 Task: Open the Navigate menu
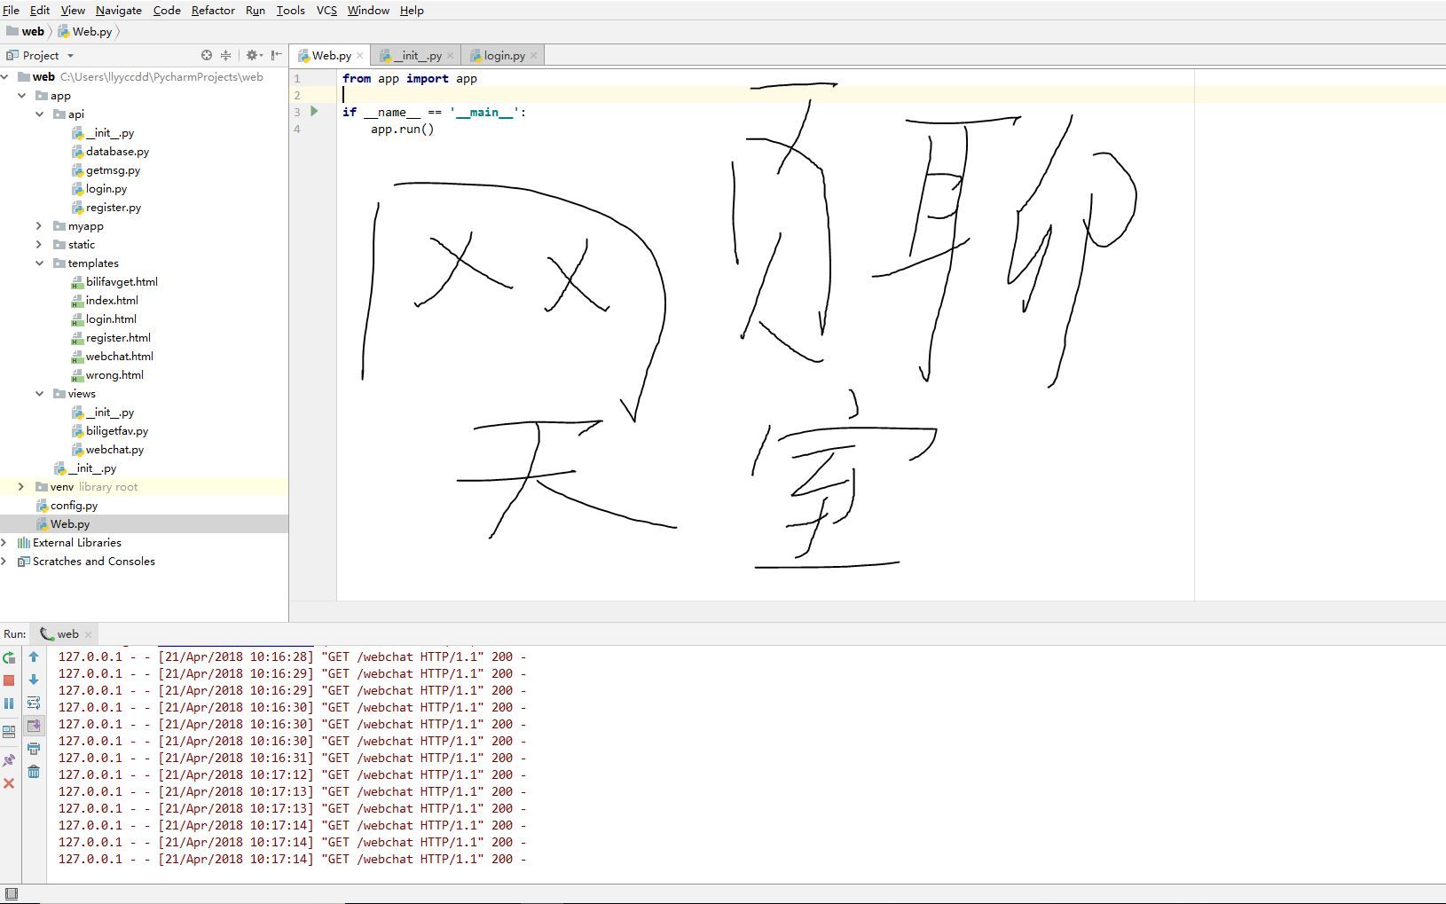point(119,10)
